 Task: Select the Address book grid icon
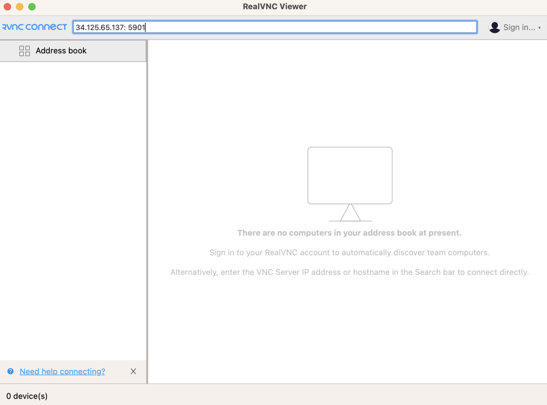click(25, 51)
